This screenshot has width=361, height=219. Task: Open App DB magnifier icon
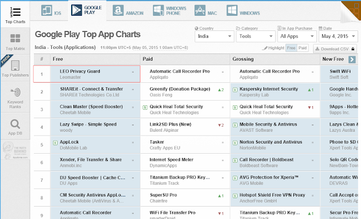15,124
